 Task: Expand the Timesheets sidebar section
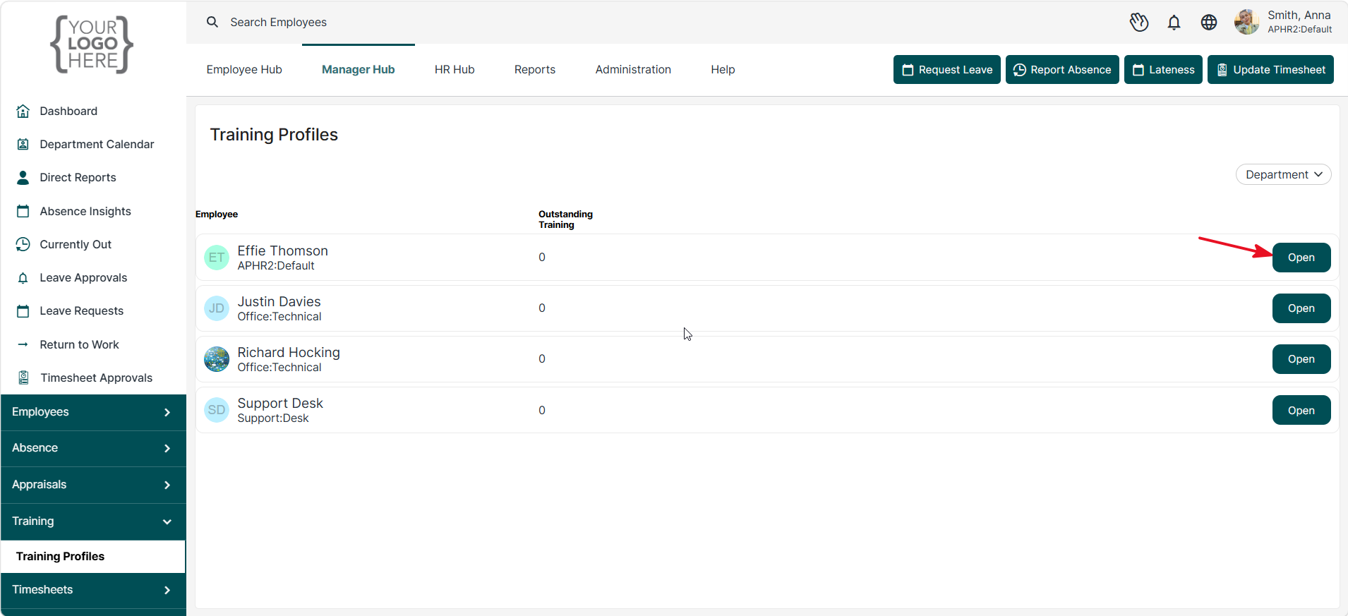(x=93, y=590)
